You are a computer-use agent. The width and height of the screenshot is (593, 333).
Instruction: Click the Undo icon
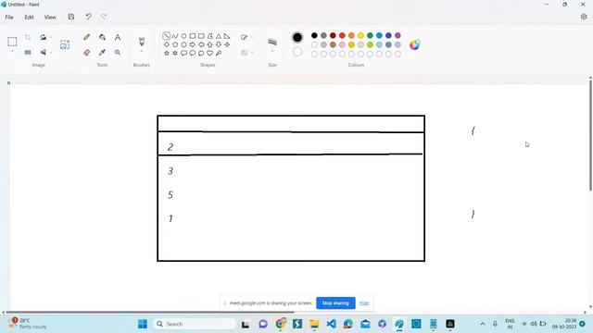pos(89,17)
